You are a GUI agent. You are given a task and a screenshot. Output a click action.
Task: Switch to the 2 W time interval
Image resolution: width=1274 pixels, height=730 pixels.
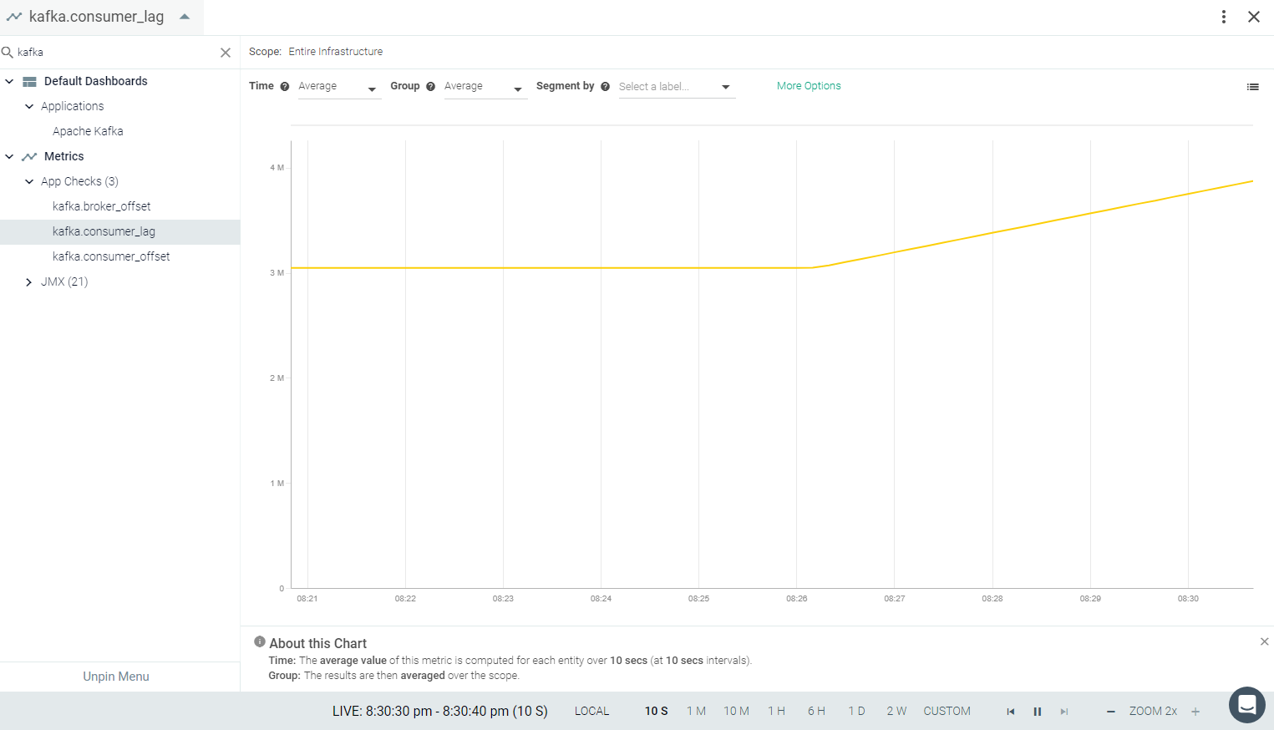(x=896, y=712)
